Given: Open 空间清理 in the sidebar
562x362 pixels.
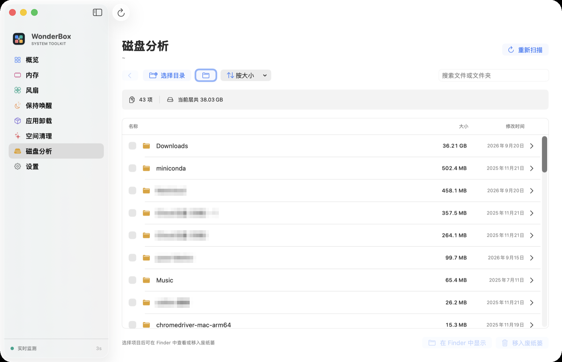Looking at the screenshot, I should (x=56, y=136).
